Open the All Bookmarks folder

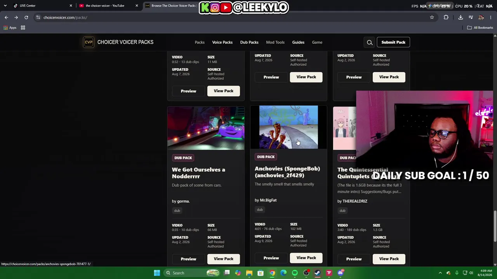tap(480, 28)
